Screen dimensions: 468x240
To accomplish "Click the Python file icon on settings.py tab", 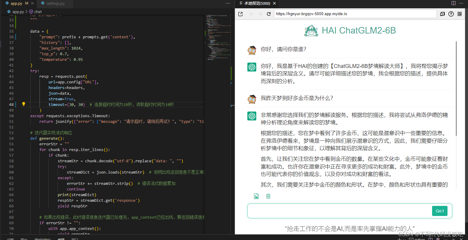I will (43, 3).
